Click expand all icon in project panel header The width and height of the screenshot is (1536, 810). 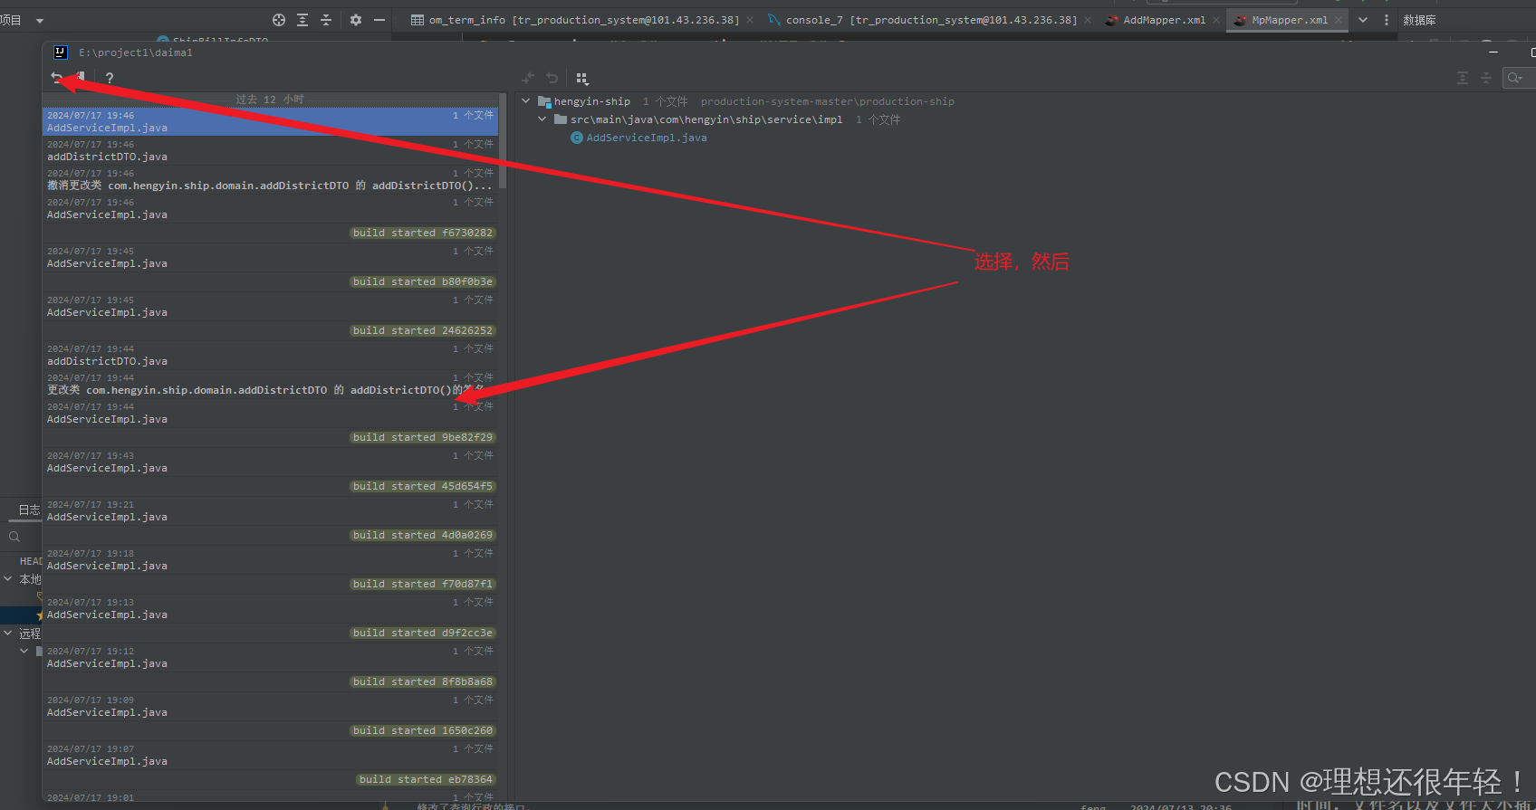[302, 20]
